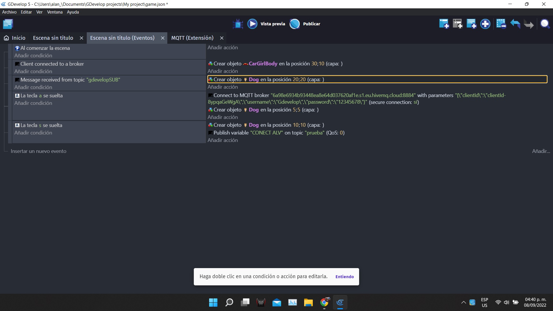Add action below the Dog 5;5 action

tap(223, 117)
